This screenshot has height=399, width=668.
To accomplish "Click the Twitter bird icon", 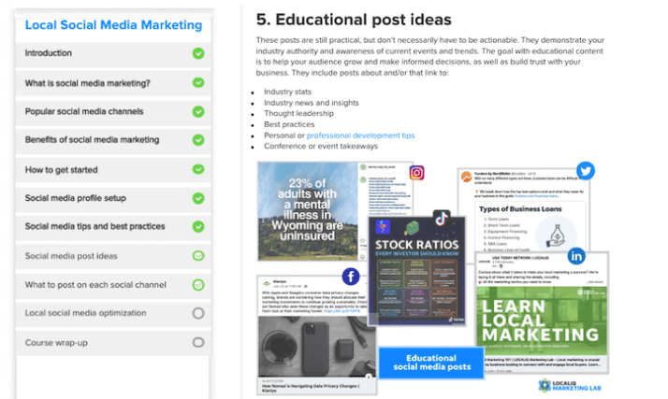I will pos(586,171).
